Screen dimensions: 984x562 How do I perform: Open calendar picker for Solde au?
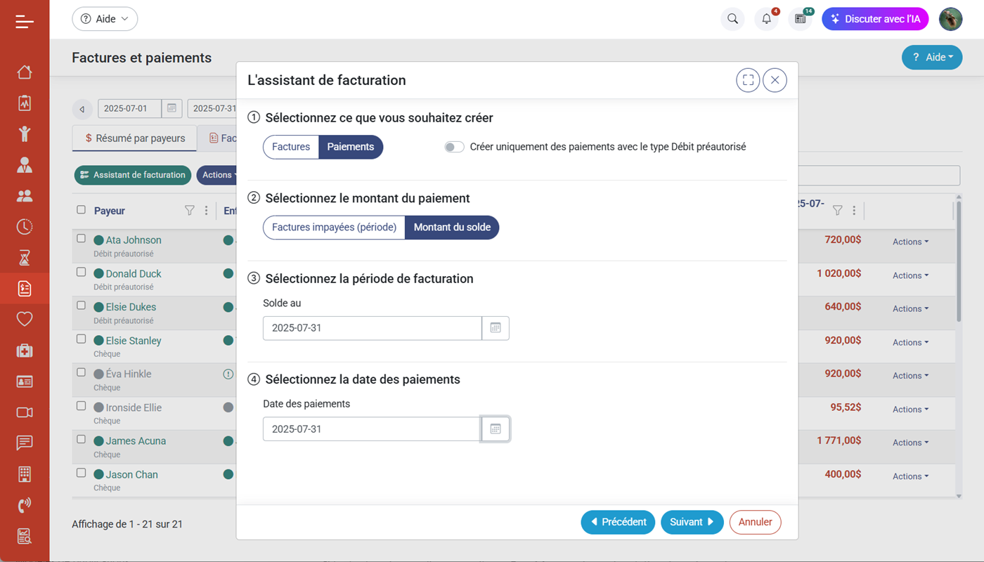pyautogui.click(x=496, y=328)
